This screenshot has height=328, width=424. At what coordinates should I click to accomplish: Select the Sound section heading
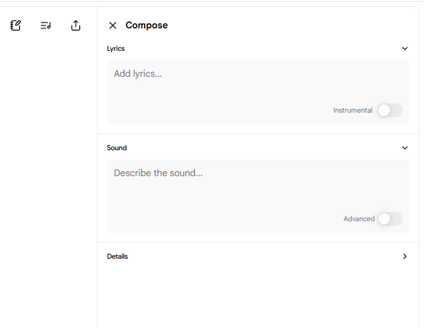click(117, 148)
